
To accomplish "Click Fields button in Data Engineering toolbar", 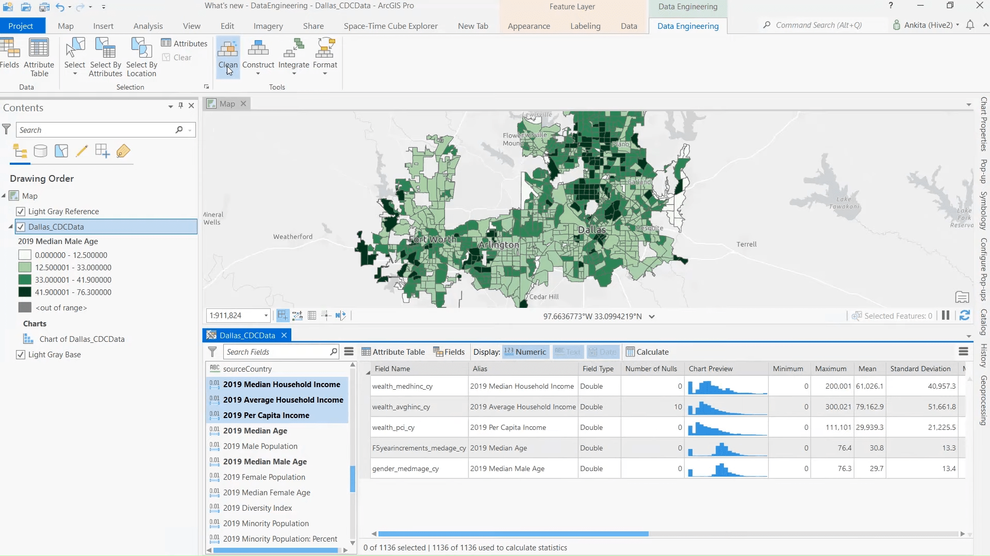I will pyautogui.click(x=449, y=352).
